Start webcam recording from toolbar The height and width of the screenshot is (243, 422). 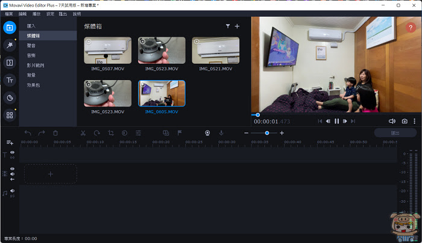coord(207,133)
